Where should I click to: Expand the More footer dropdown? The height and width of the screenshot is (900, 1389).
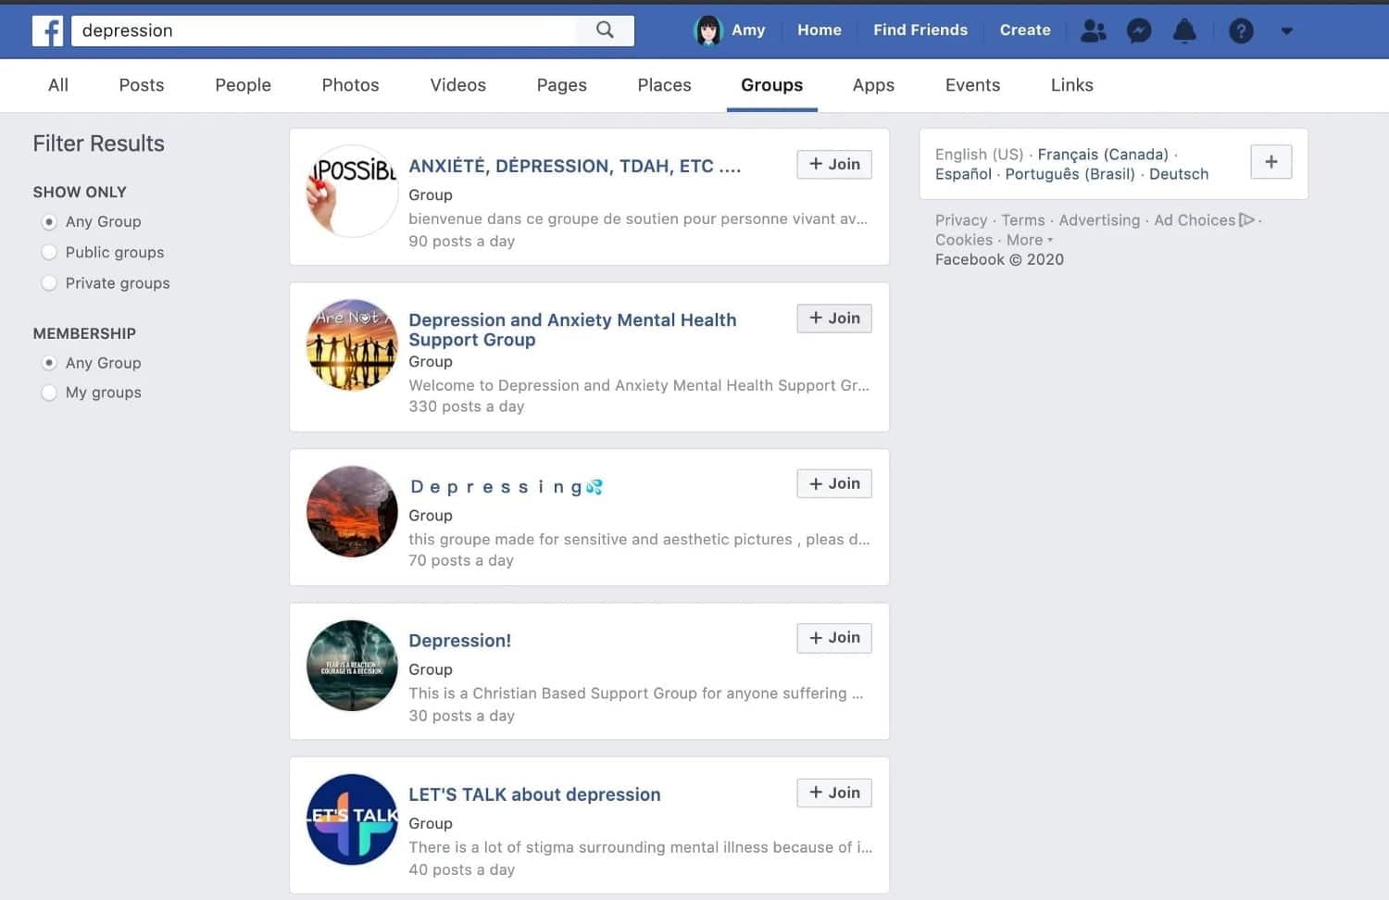(x=1030, y=240)
